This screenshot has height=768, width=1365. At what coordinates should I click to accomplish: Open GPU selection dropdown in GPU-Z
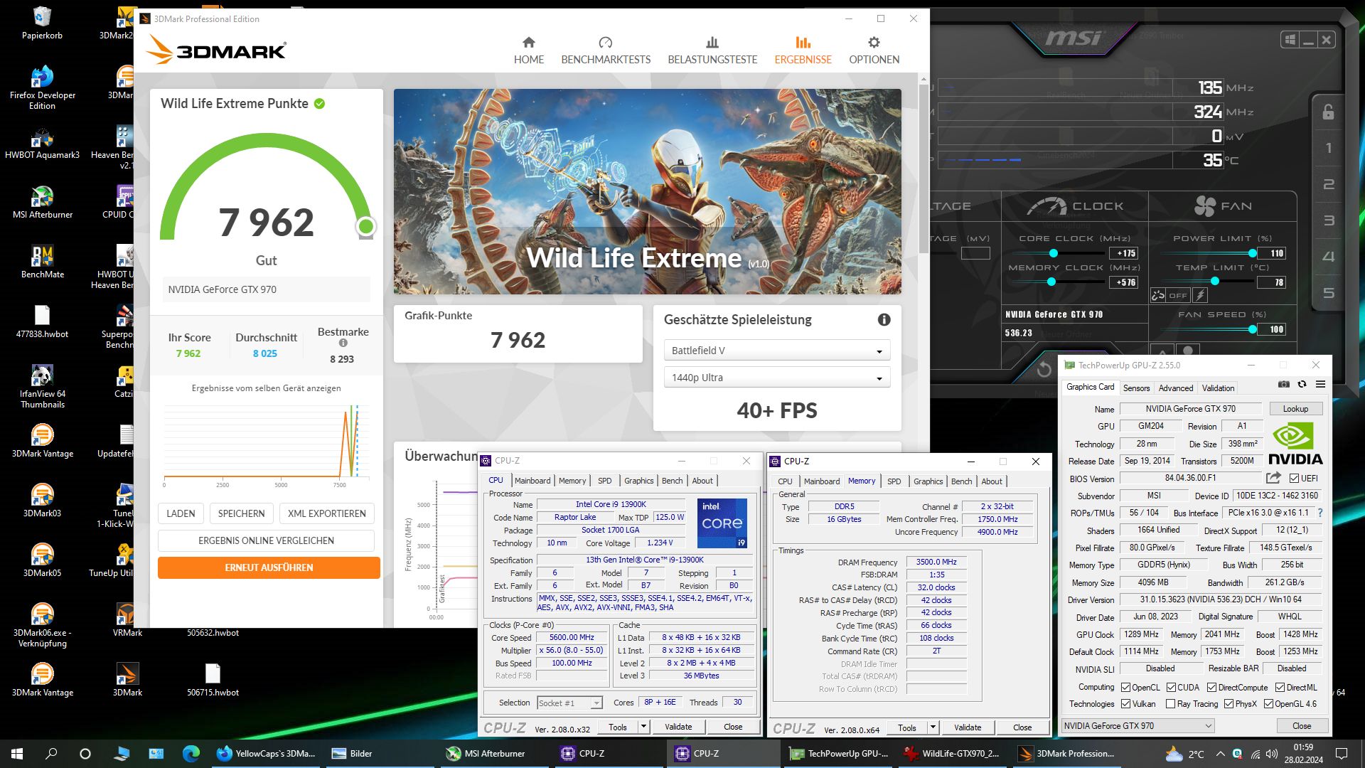pos(1138,726)
